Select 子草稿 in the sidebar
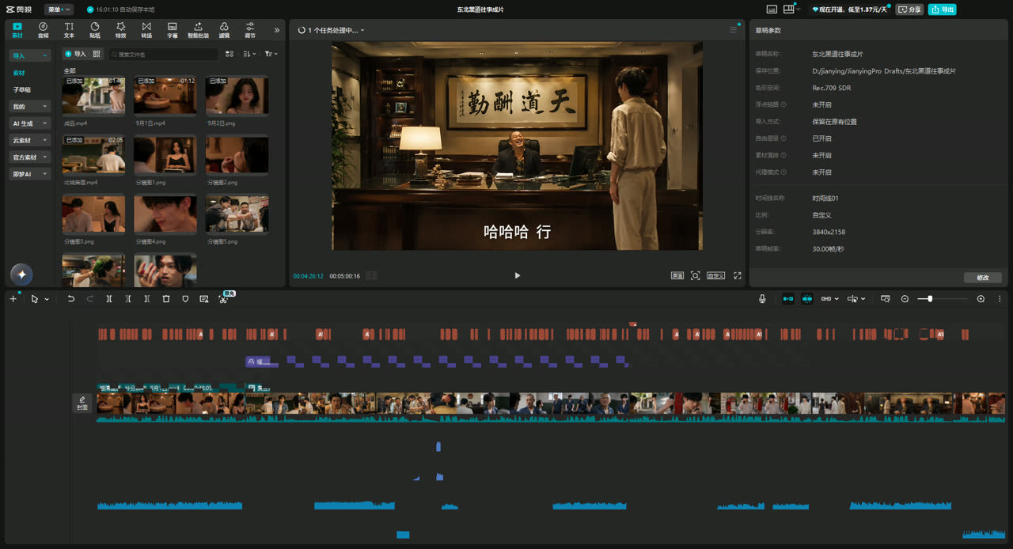The height and width of the screenshot is (549, 1013). (21, 89)
